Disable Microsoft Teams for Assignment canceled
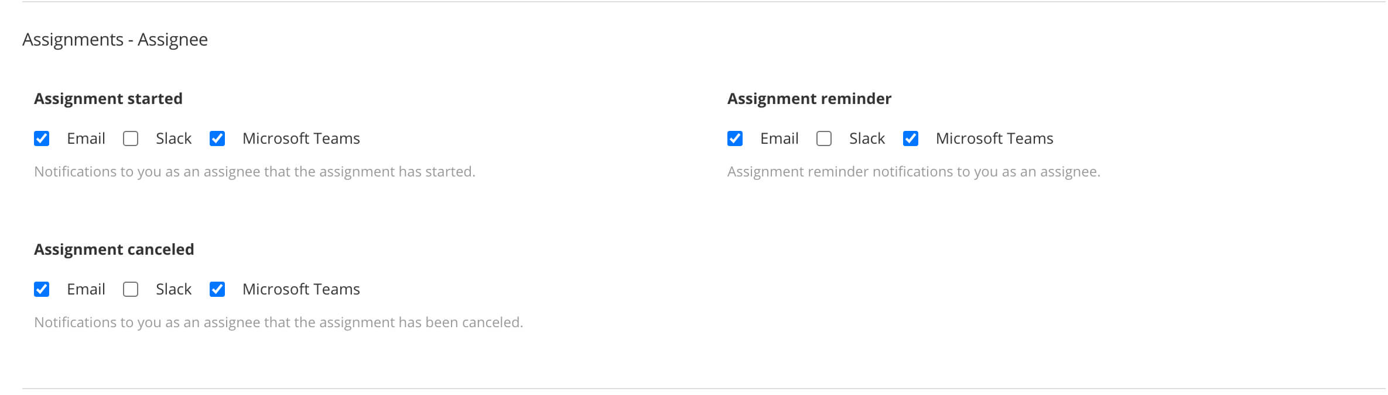Image resolution: width=1388 pixels, height=395 pixels. point(218,289)
